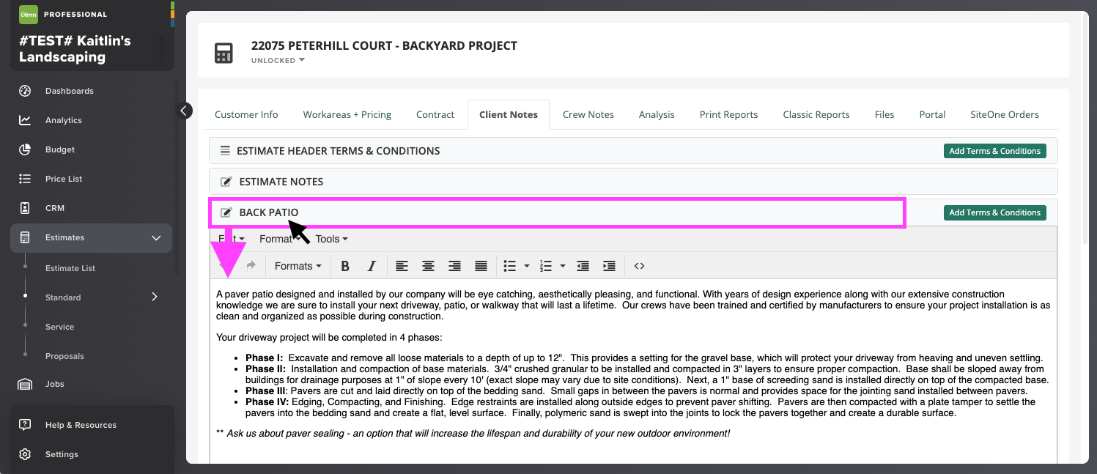Expand the Estimates sidebar chevron
Image resolution: width=1097 pixels, height=474 pixels.
155,238
